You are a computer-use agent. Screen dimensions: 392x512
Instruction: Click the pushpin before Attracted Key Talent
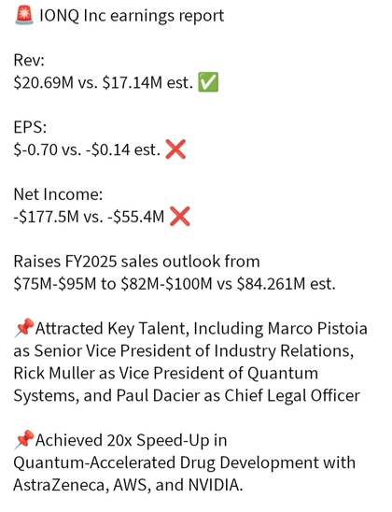[x=24, y=328]
